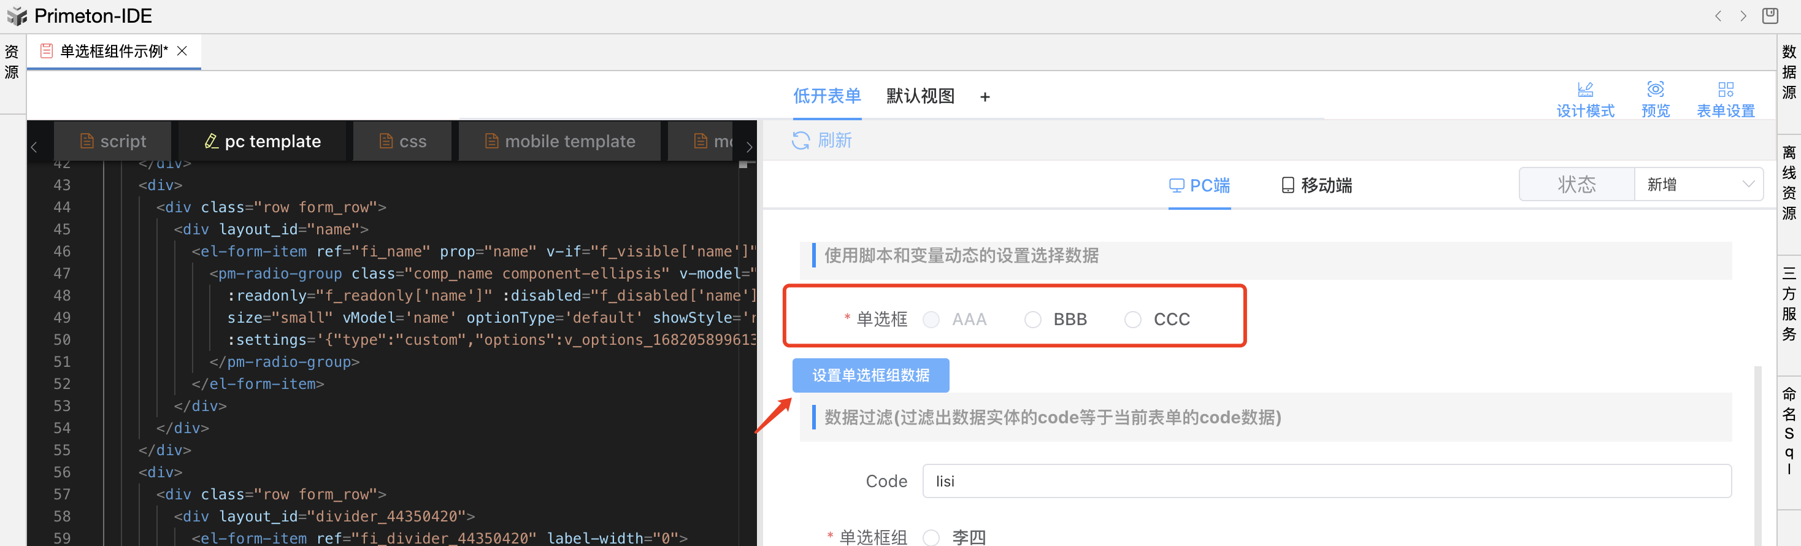
Task: Select the BBB radio option
Action: tap(1032, 320)
